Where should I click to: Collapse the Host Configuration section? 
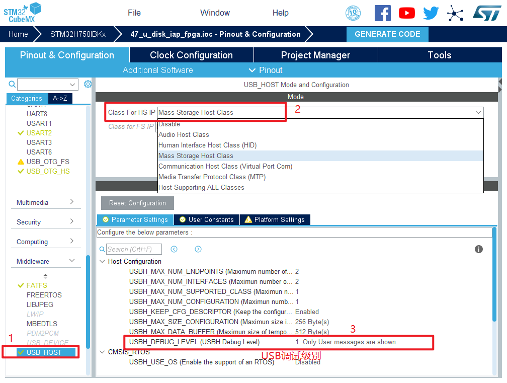click(103, 262)
